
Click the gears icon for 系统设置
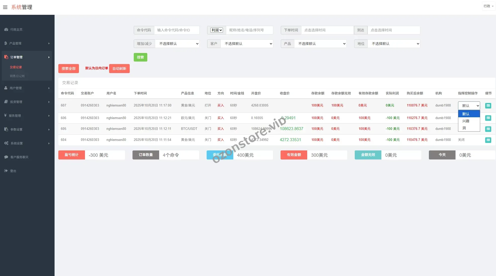click(x=6, y=143)
